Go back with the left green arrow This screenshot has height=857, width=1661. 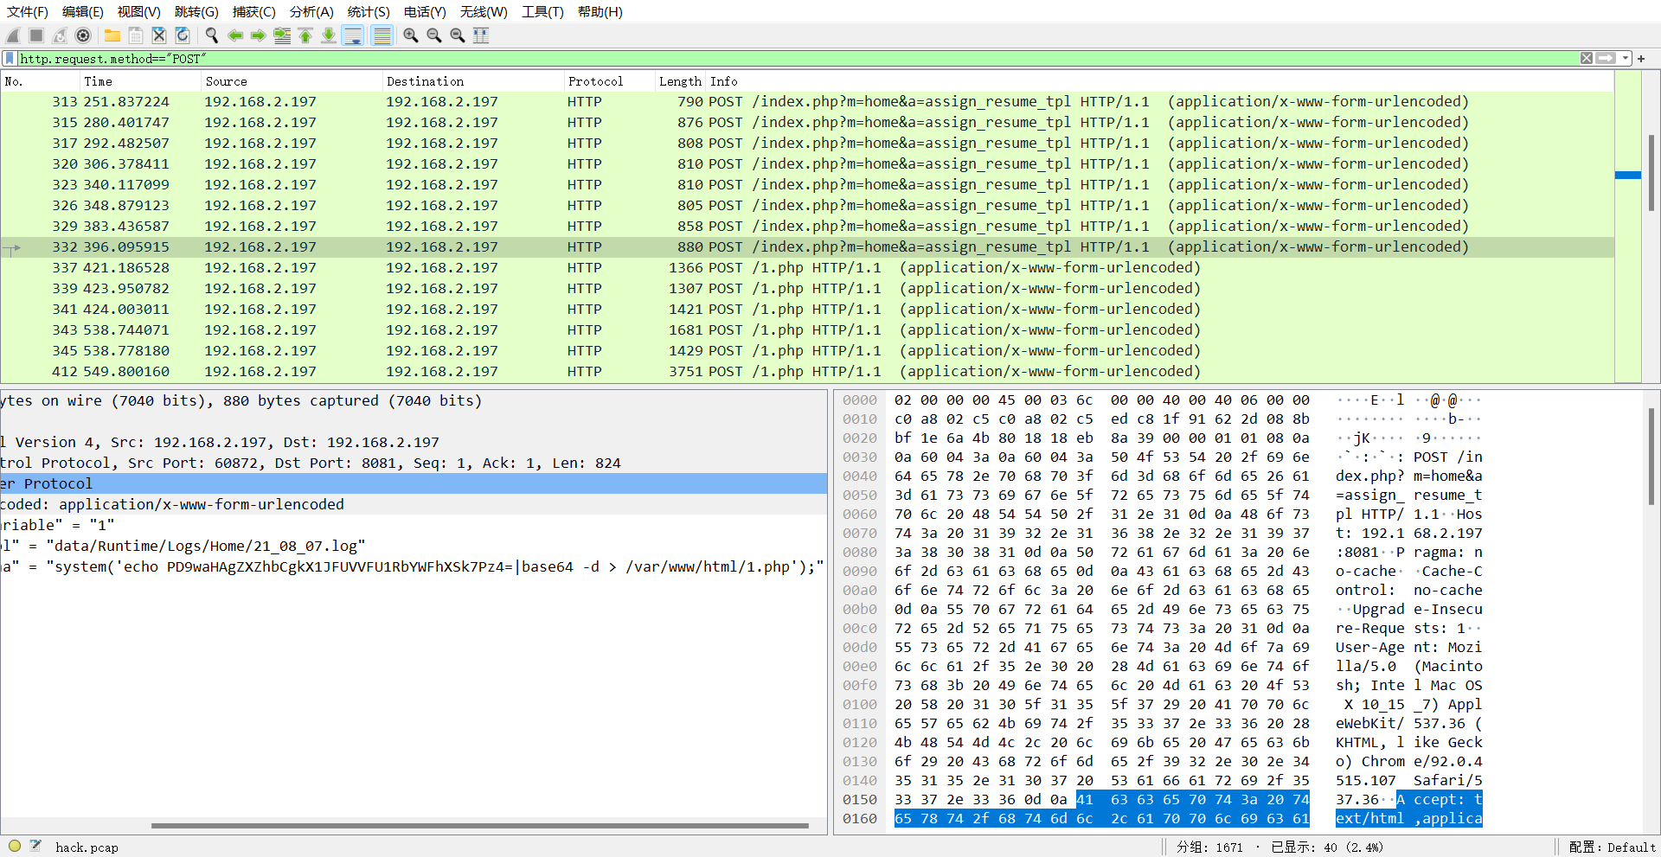coord(235,35)
